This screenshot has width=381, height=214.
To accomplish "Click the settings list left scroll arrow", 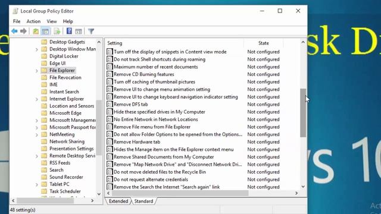I will 108,193.
